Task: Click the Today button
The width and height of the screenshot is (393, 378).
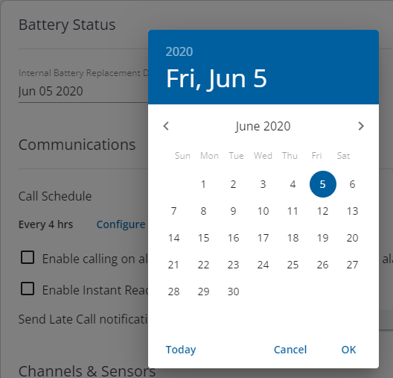Action: click(x=181, y=350)
